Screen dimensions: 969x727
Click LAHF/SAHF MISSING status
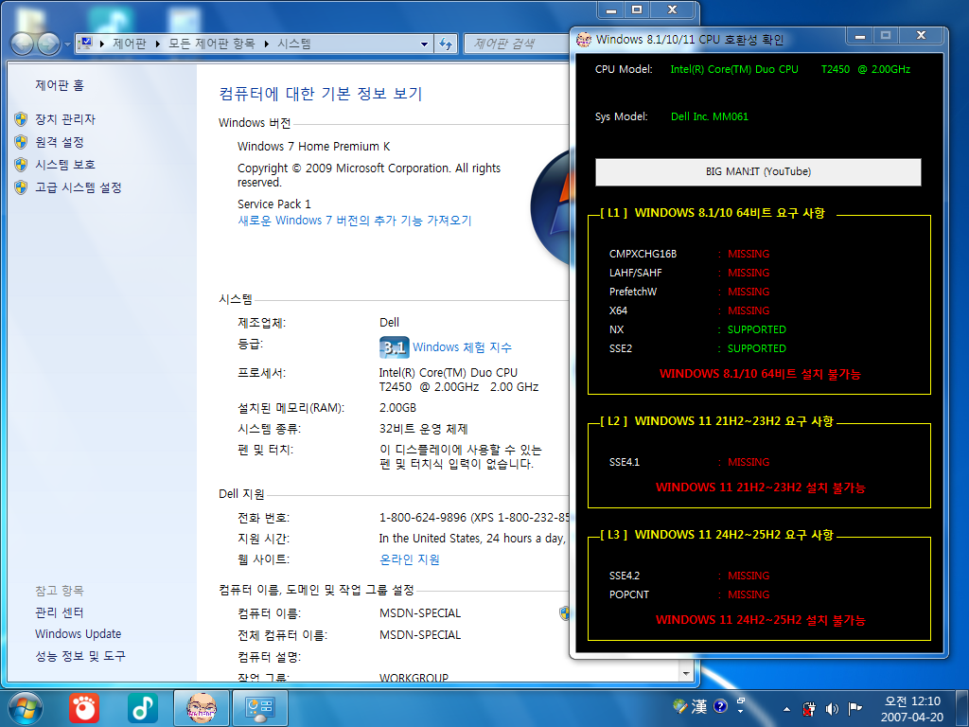749,273
